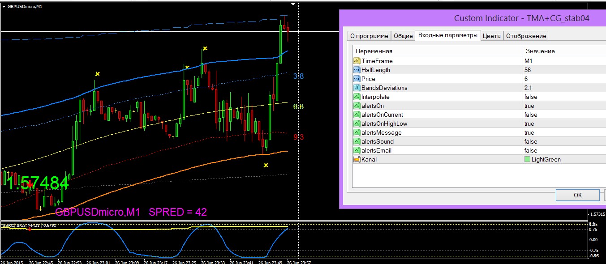
Task: Click the Kanal color type icon
Action: click(x=357, y=159)
